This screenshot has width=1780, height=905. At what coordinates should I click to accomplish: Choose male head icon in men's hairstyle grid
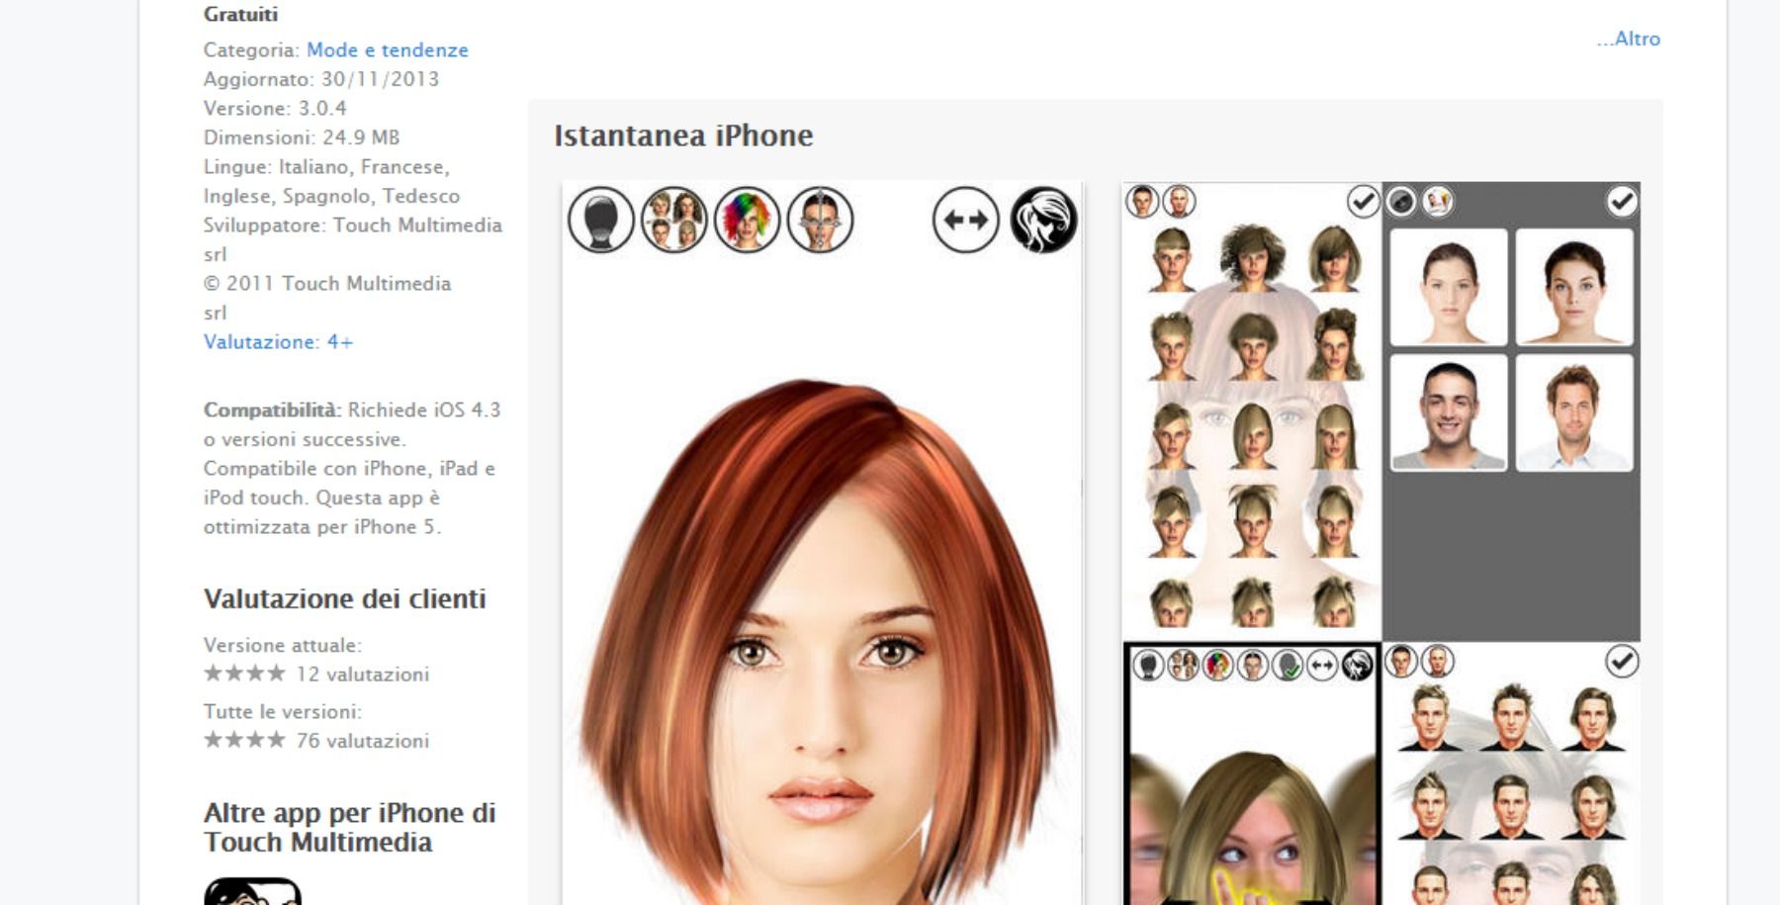[1438, 661]
